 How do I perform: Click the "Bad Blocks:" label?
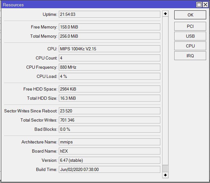[46, 129]
